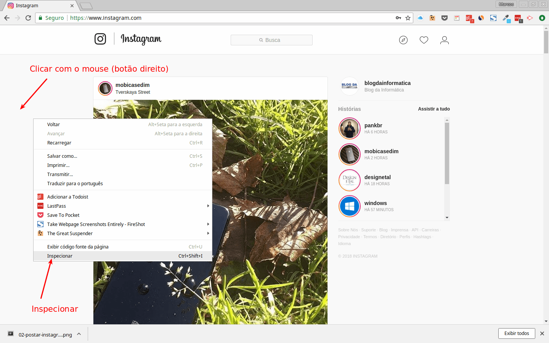Viewport: 549px width, 343px height.
Task: Click the Busca search field
Action: coord(271,40)
